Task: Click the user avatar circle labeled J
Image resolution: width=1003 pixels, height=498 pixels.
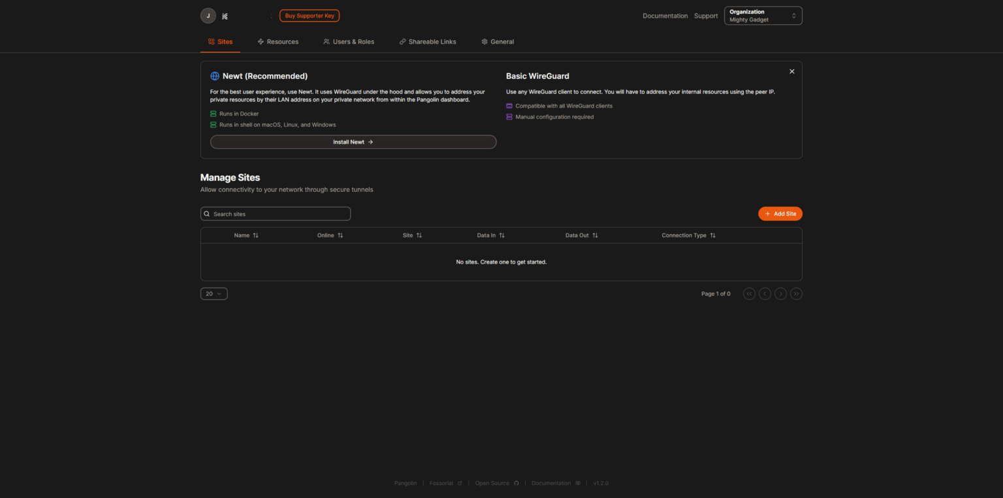Action: click(208, 15)
